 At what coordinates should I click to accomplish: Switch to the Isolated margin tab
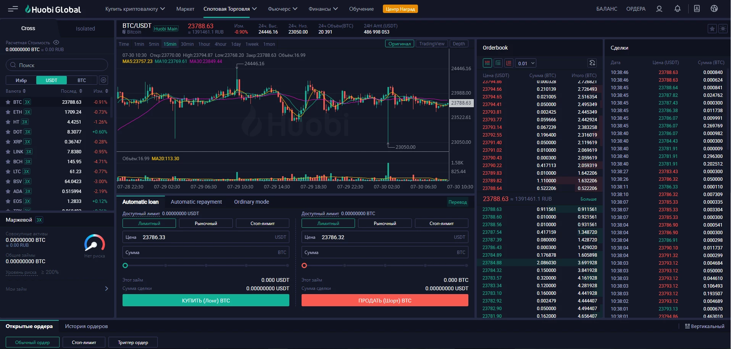coord(86,29)
